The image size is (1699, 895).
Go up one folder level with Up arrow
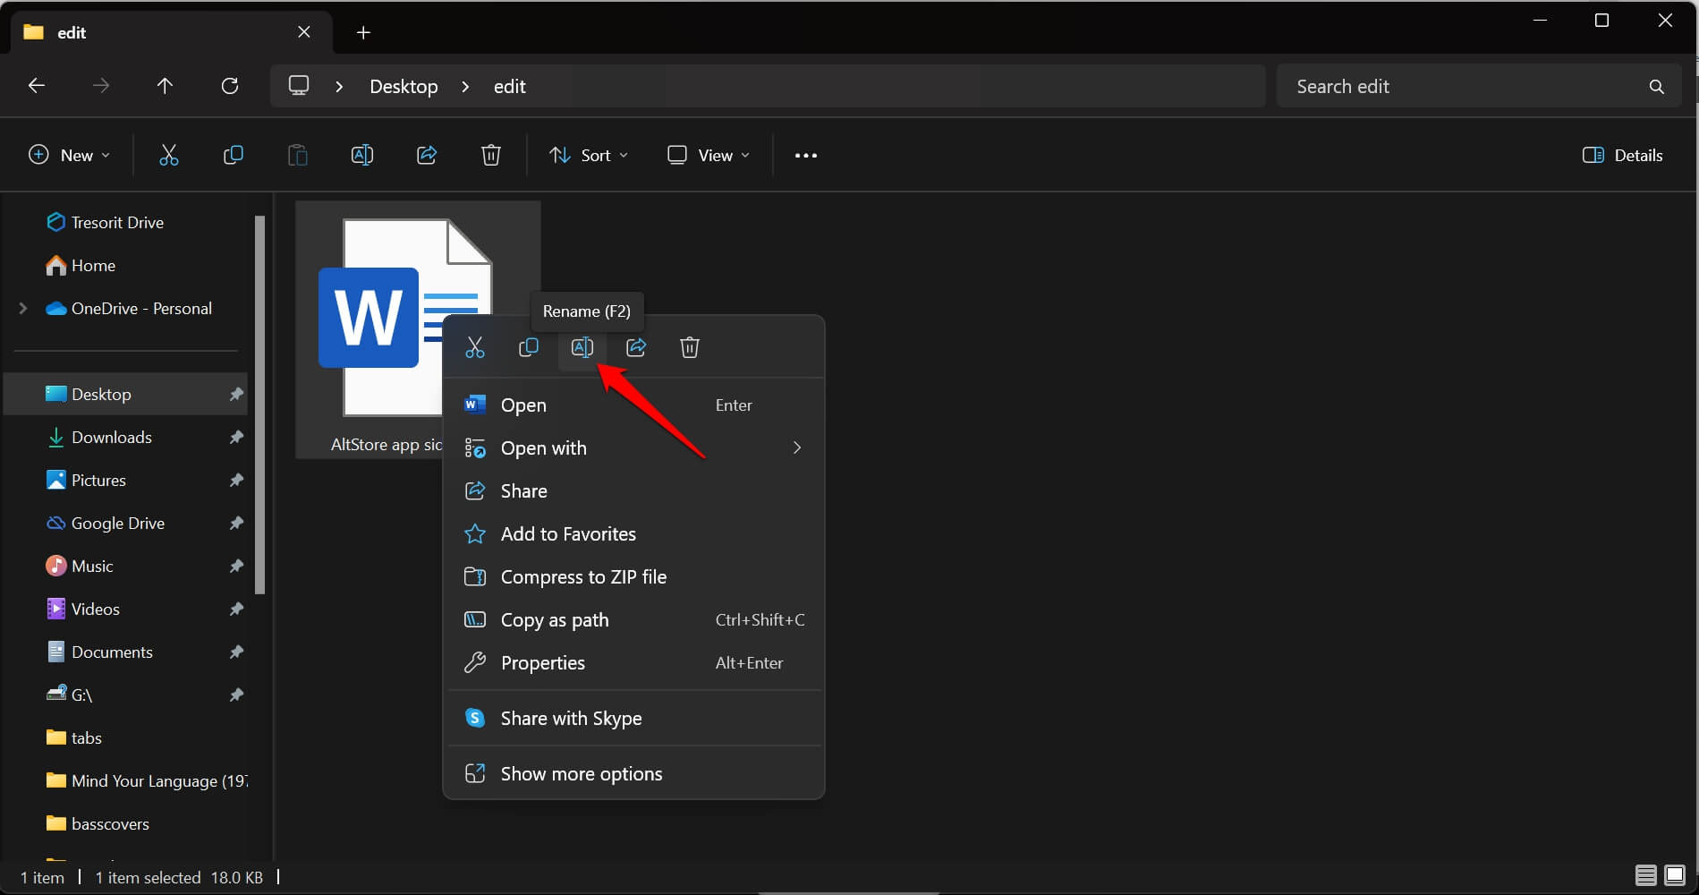(x=165, y=86)
